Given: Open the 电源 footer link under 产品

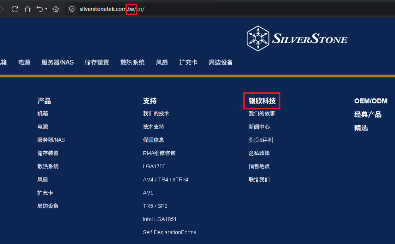Looking at the screenshot, I should pyautogui.click(x=43, y=127).
